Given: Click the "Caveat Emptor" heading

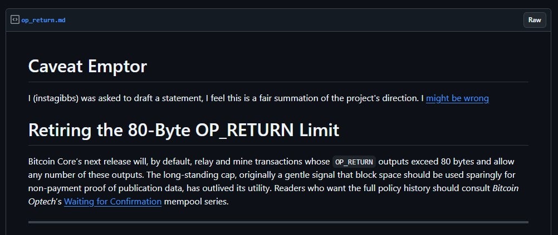Looking at the screenshot, I should 87,66.
